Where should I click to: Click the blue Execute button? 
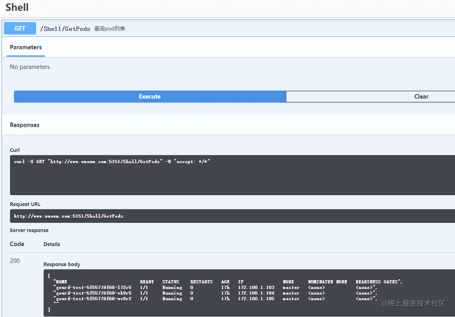click(x=150, y=97)
